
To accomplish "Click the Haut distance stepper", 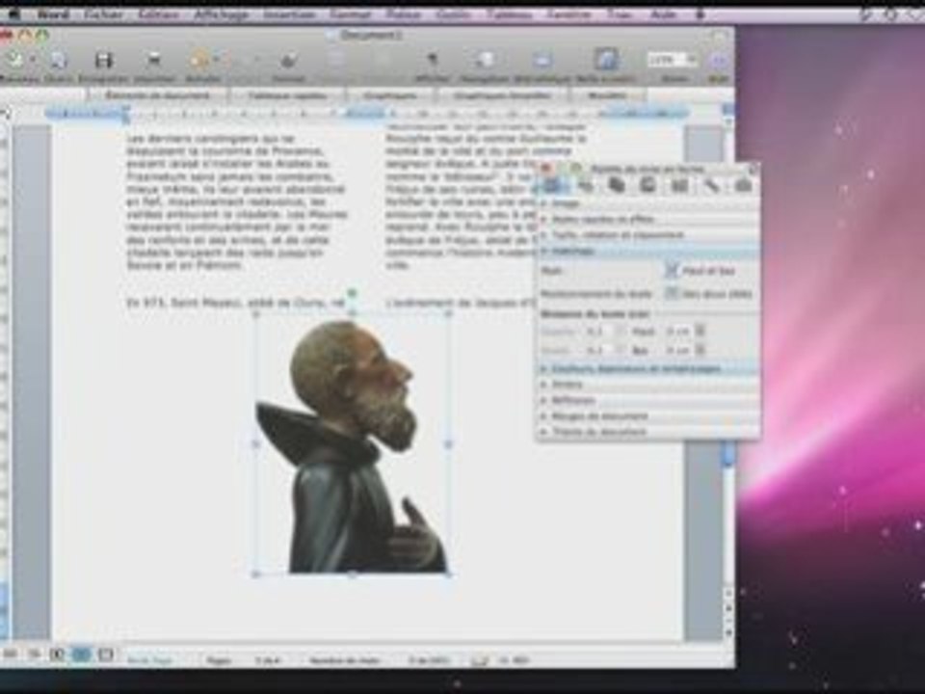I will point(700,332).
